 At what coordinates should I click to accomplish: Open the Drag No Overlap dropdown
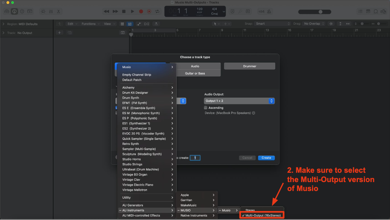click(x=314, y=24)
